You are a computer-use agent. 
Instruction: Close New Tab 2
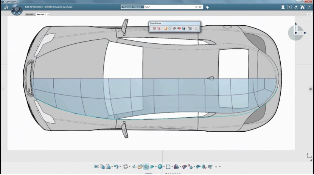48,14
